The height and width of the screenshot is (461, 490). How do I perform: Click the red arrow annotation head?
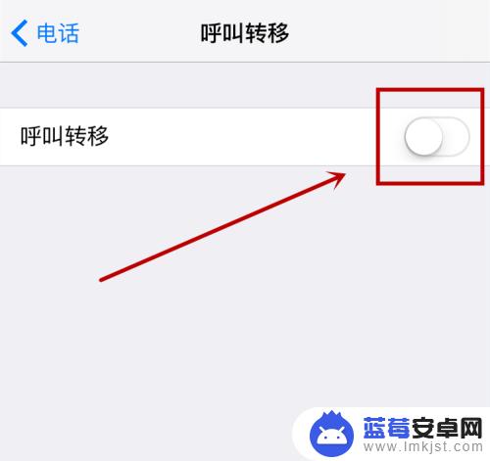click(x=336, y=179)
